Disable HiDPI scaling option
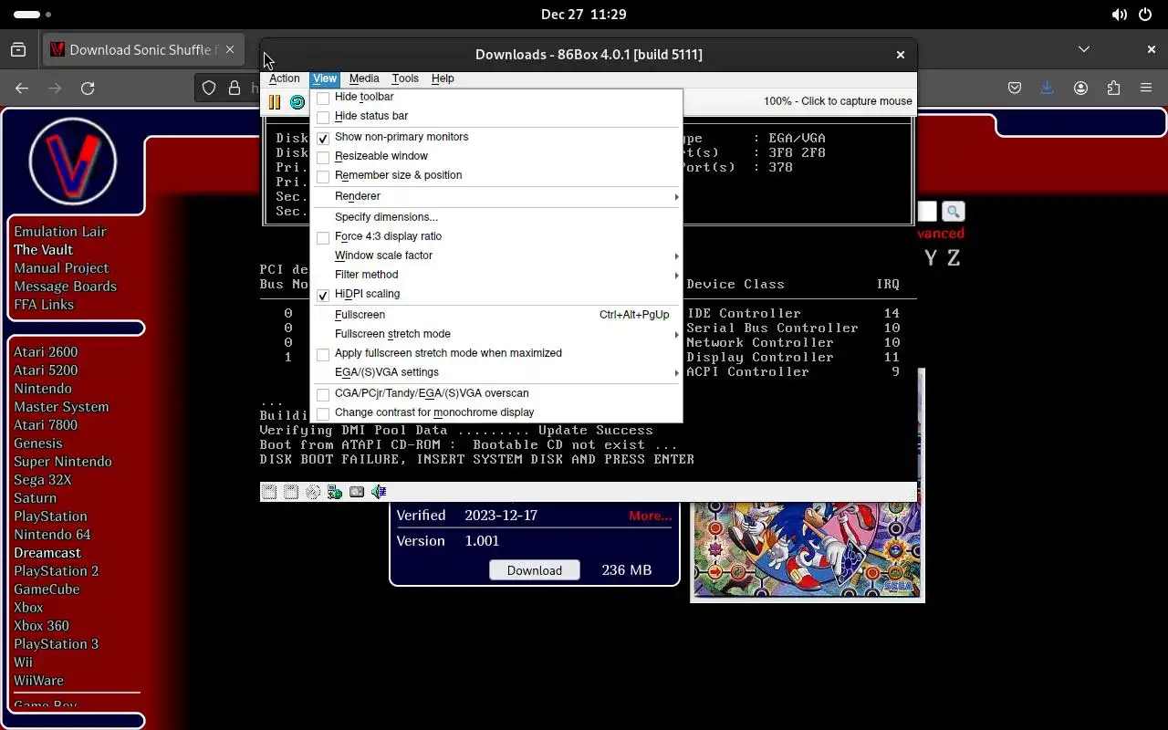 [323, 295]
